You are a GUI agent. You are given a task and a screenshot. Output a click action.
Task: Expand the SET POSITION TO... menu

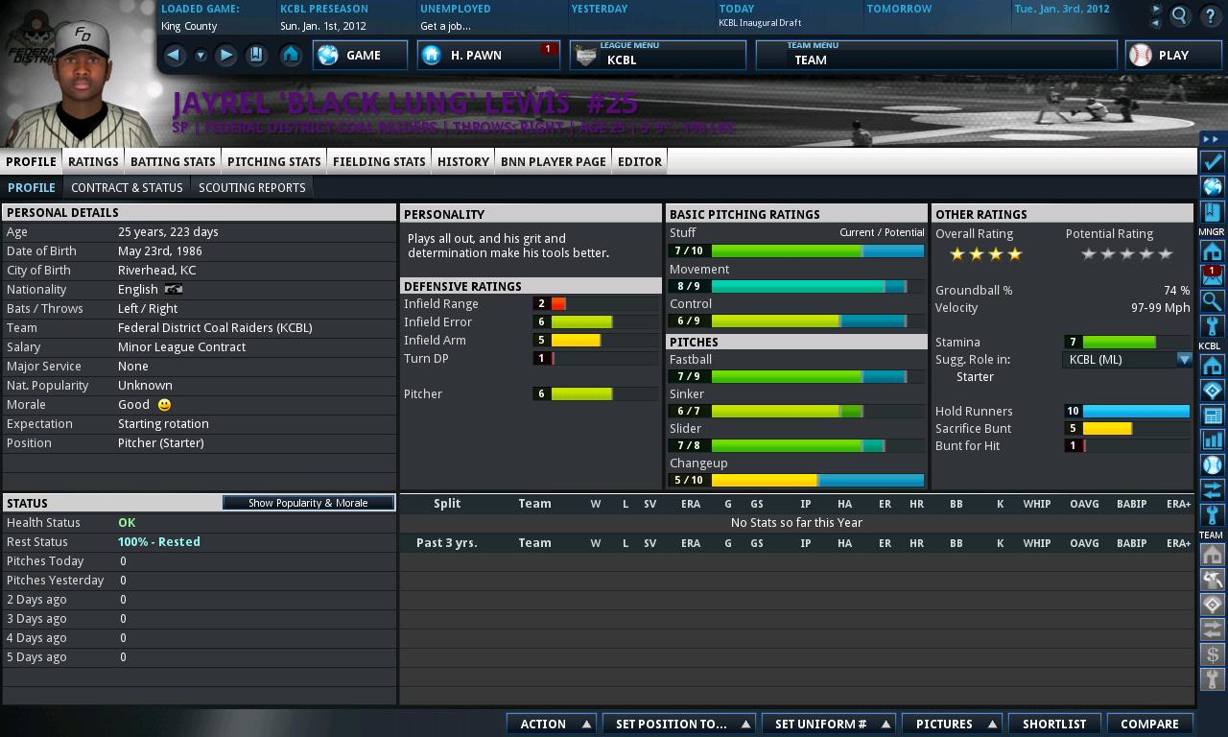click(x=678, y=724)
